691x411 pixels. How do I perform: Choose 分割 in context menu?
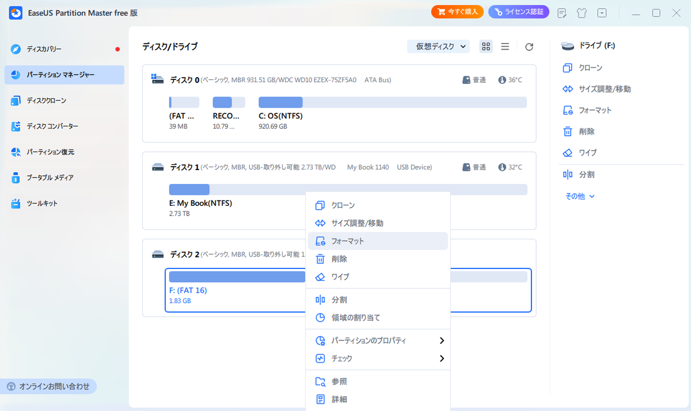(378, 300)
